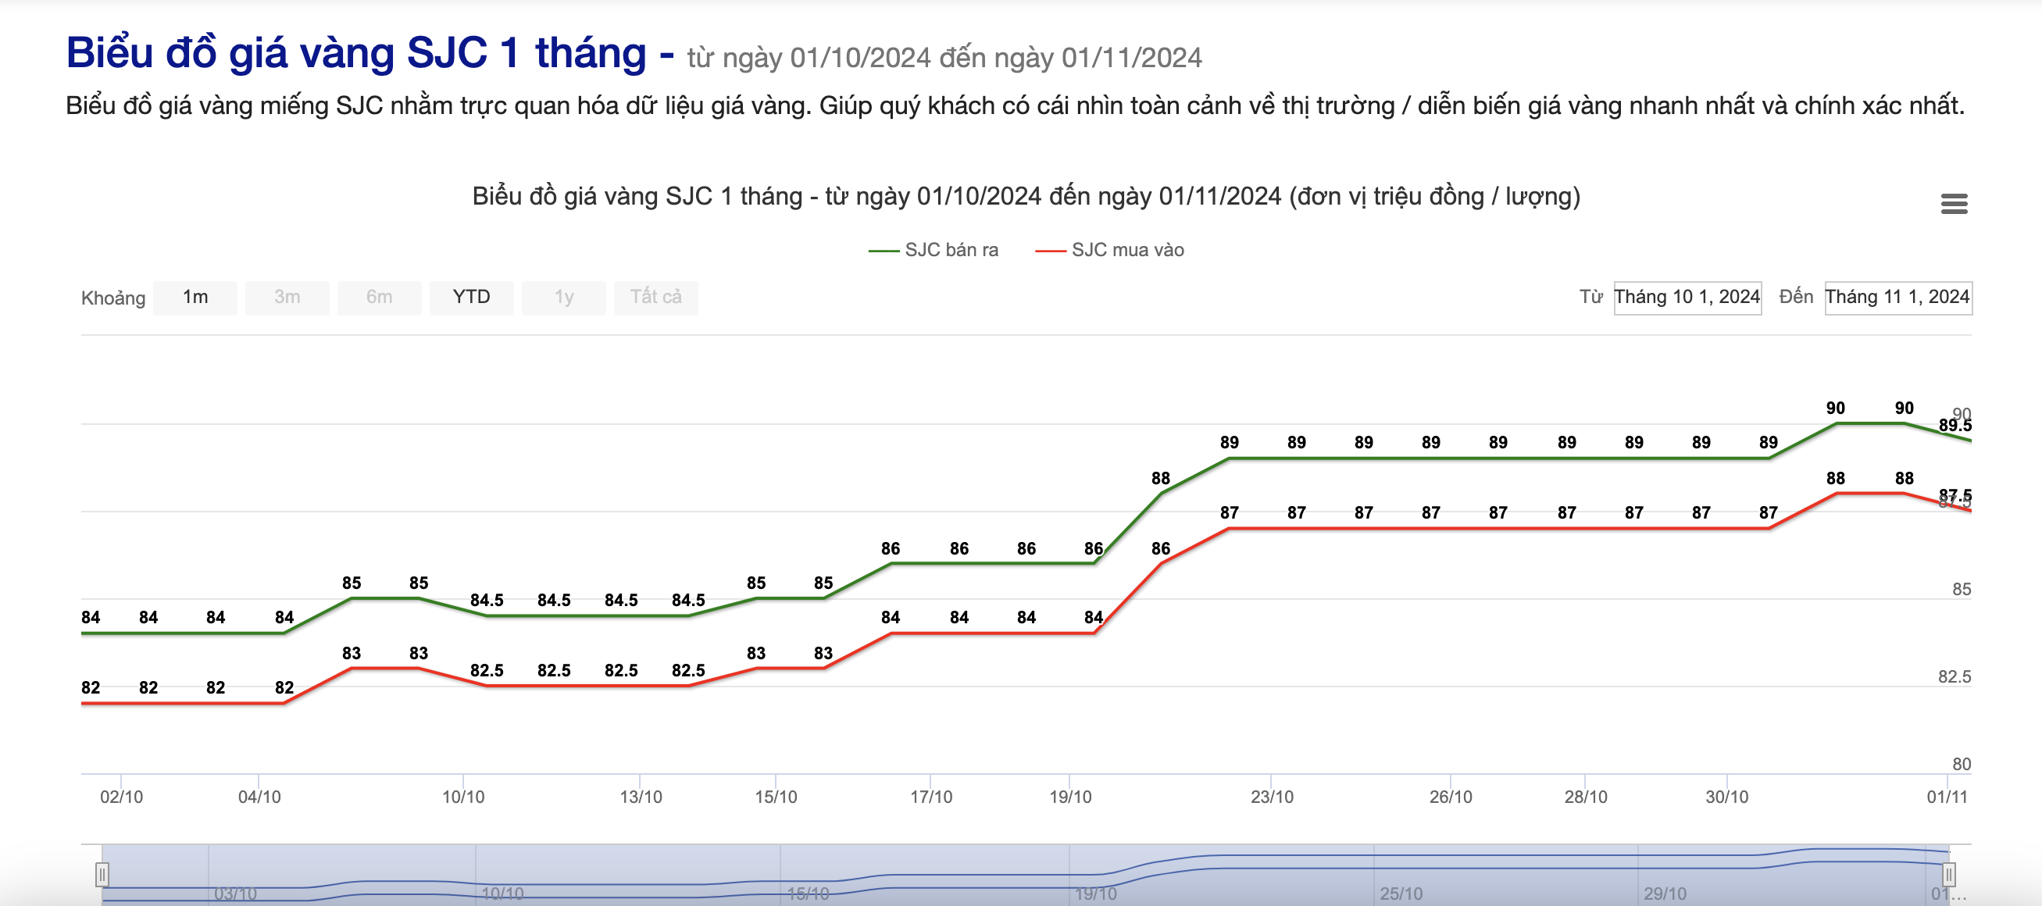Select the 6m range button
This screenshot has height=906, width=2042.
(379, 298)
